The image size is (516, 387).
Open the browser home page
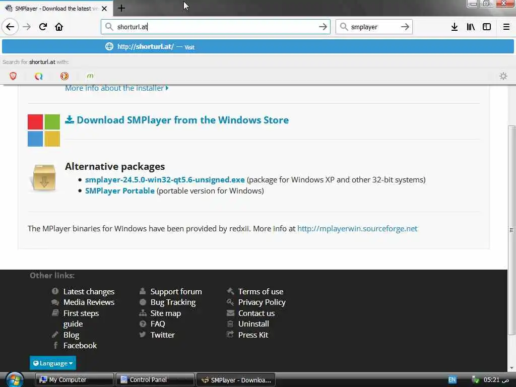point(59,27)
